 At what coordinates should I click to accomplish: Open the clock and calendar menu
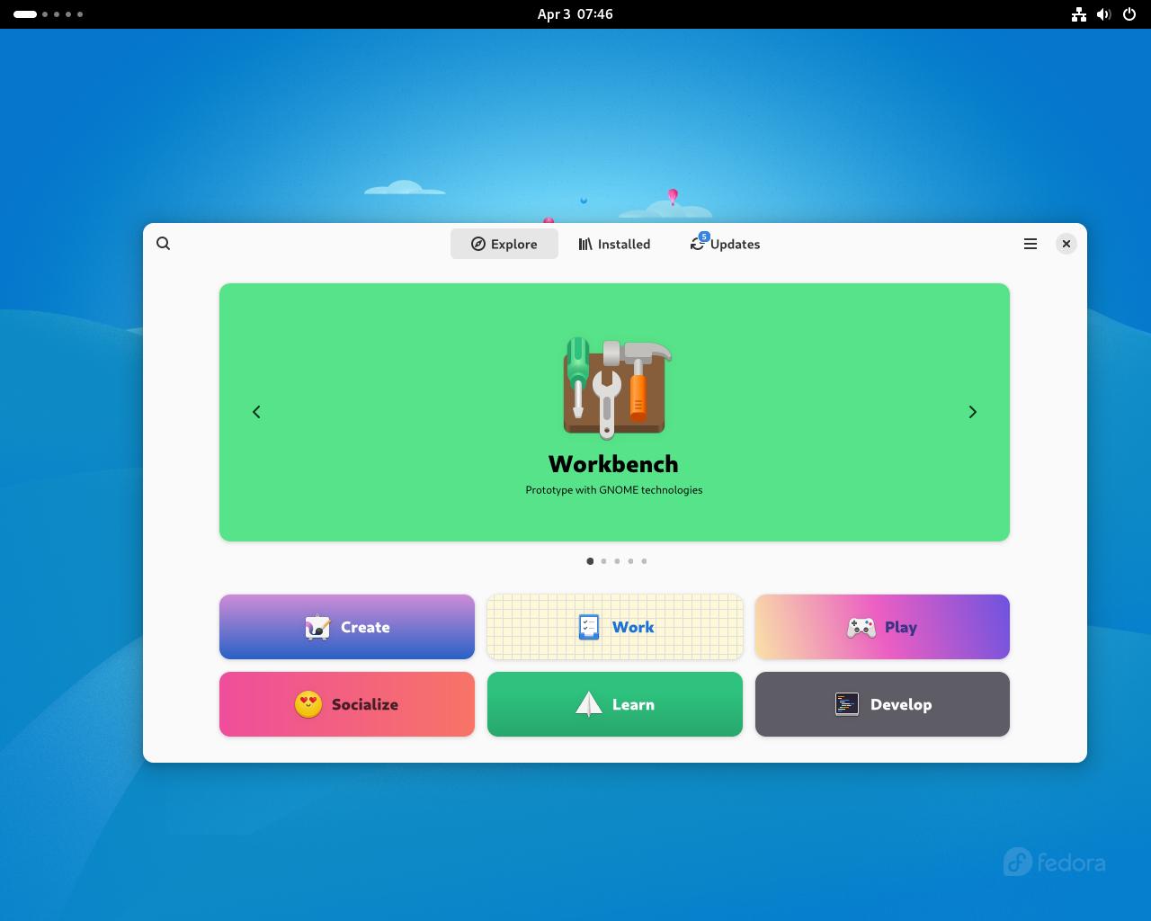575,14
